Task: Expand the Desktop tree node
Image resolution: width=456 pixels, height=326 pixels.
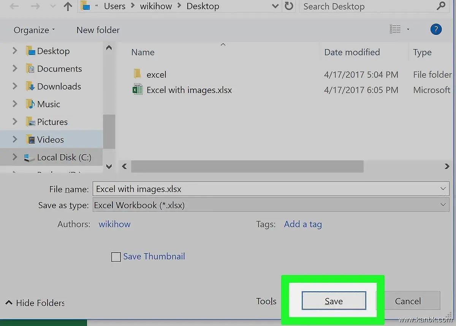Action: (15, 51)
